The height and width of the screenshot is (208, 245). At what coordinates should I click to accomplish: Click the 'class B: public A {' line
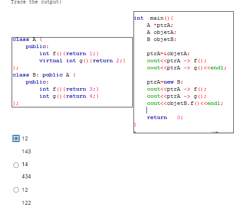click(44, 75)
